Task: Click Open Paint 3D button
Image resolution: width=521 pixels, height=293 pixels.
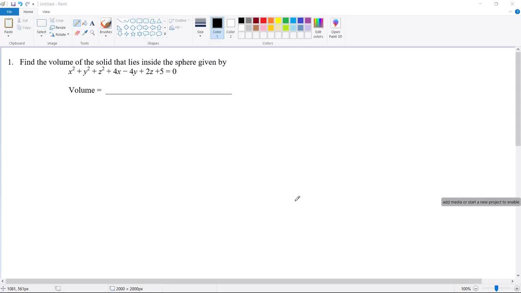Action: (x=335, y=28)
